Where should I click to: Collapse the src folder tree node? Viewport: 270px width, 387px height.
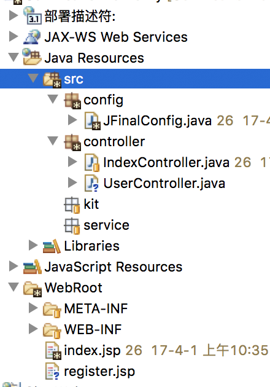click(33, 79)
